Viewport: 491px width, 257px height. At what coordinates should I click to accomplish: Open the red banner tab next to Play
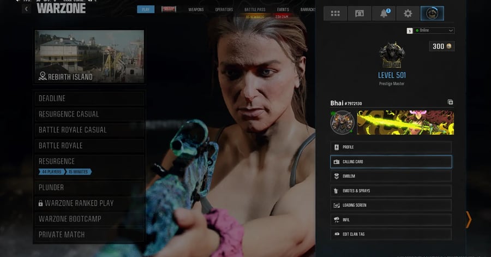pos(169,9)
